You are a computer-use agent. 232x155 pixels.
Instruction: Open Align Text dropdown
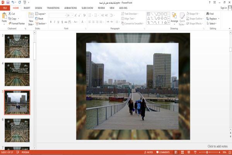pos(128,19)
